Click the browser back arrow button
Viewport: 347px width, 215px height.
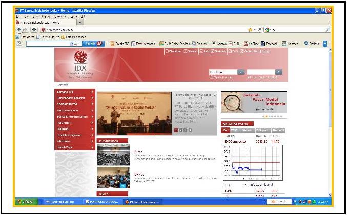19,29
